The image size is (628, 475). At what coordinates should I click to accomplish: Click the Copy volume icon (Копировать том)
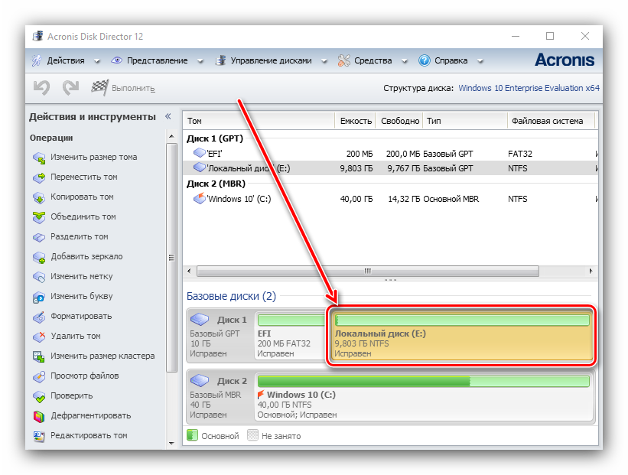pos(39,197)
